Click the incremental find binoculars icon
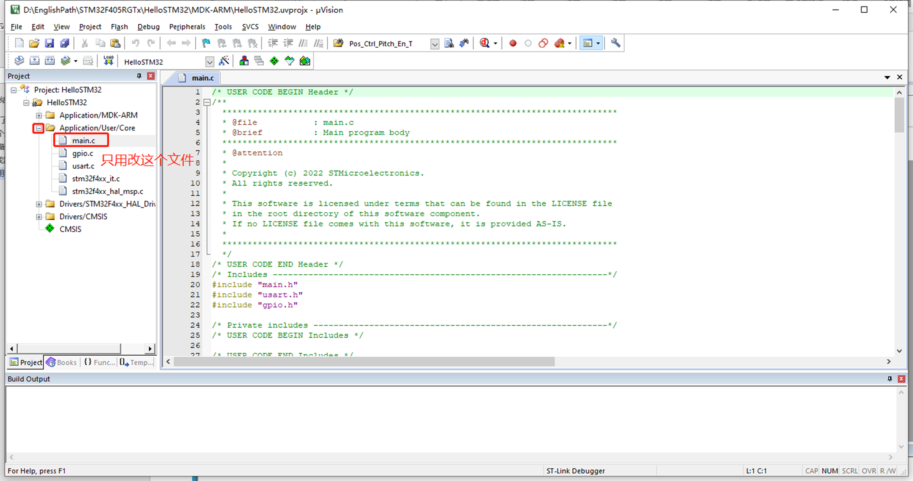This screenshot has height=481, width=913. point(464,43)
